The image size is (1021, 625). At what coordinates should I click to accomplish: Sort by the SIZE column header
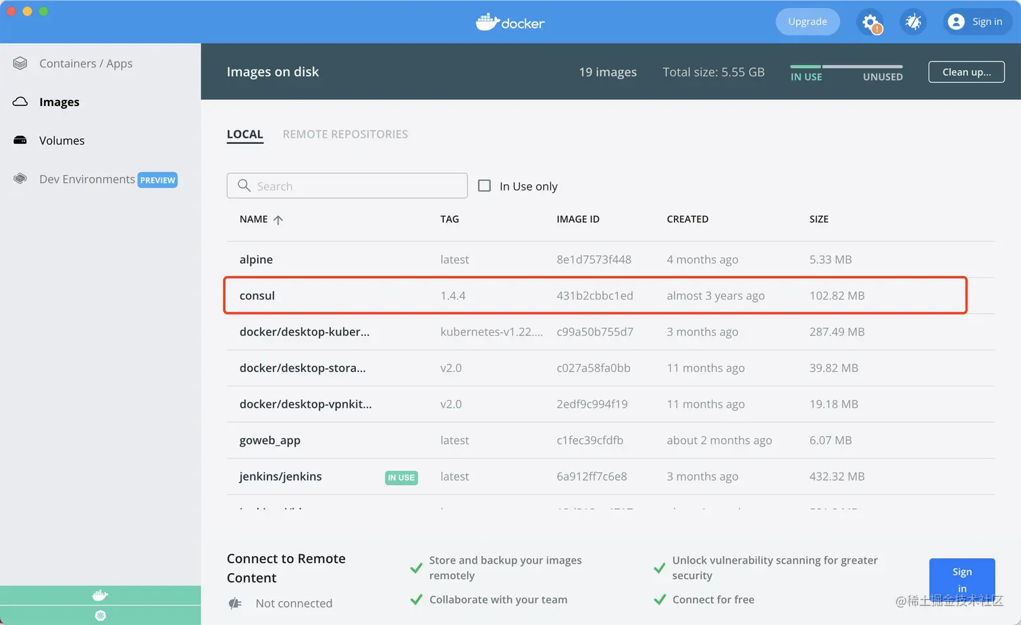click(819, 219)
